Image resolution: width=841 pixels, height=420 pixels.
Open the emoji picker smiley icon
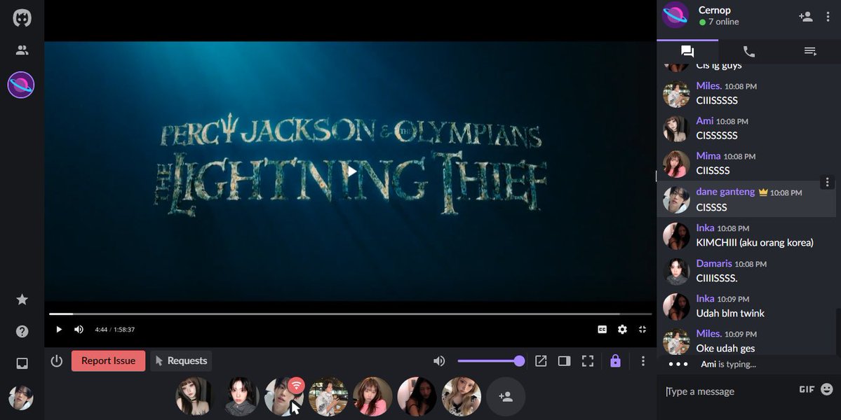pos(827,389)
